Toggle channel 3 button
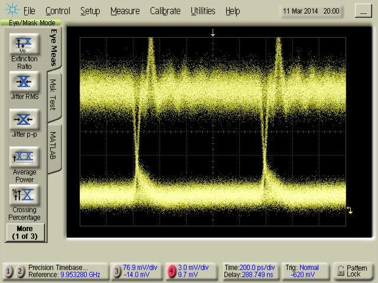The width and height of the screenshot is (378, 283). [117, 271]
